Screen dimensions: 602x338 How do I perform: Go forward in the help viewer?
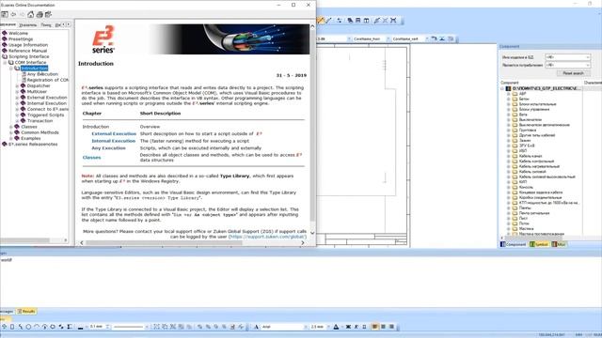point(22,15)
